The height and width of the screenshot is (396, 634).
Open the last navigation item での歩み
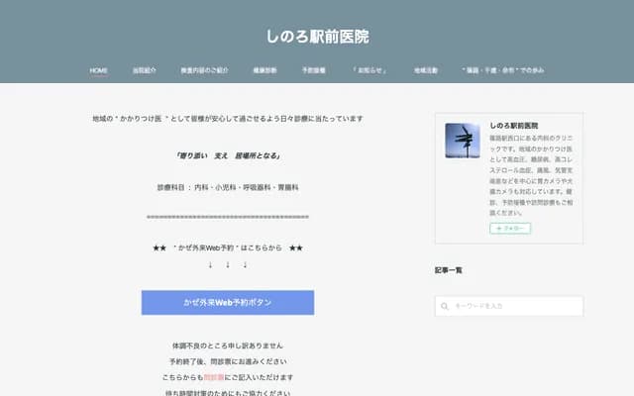click(502, 71)
